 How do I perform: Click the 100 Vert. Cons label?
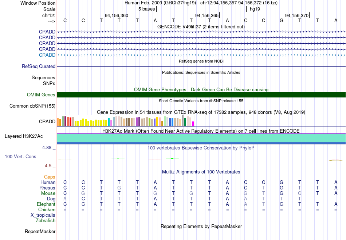tap(20, 156)
